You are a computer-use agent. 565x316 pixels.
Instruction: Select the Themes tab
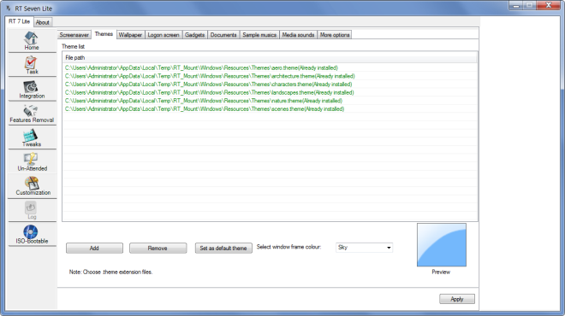[104, 34]
